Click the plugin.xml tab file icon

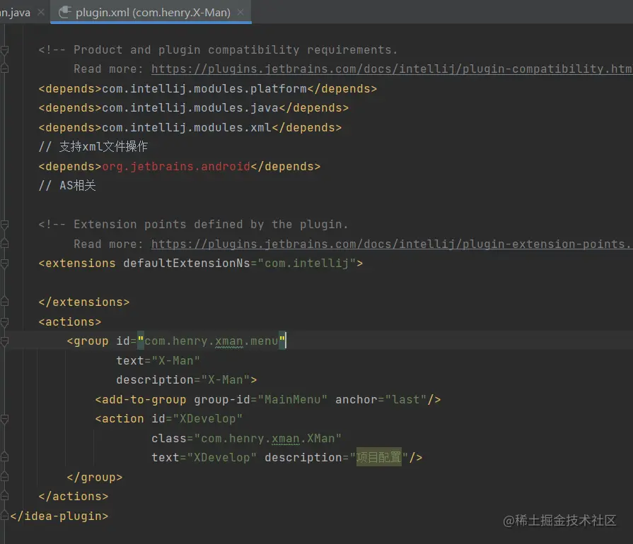pos(64,12)
